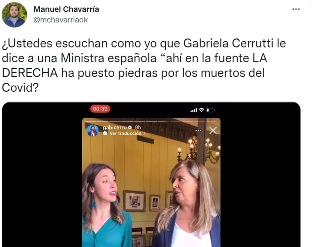314x247 pixels.
Task: Close the Instagram story with the X
Action: point(213,131)
